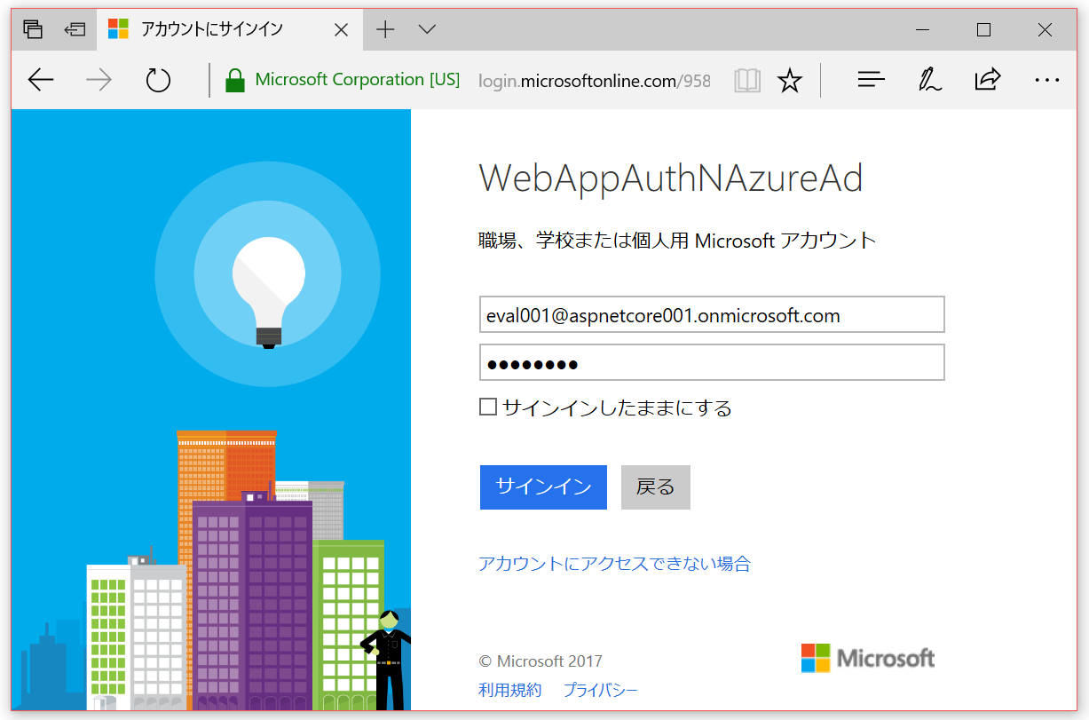The height and width of the screenshot is (720, 1089).
Task: Click the 戻る button
Action: [655, 487]
